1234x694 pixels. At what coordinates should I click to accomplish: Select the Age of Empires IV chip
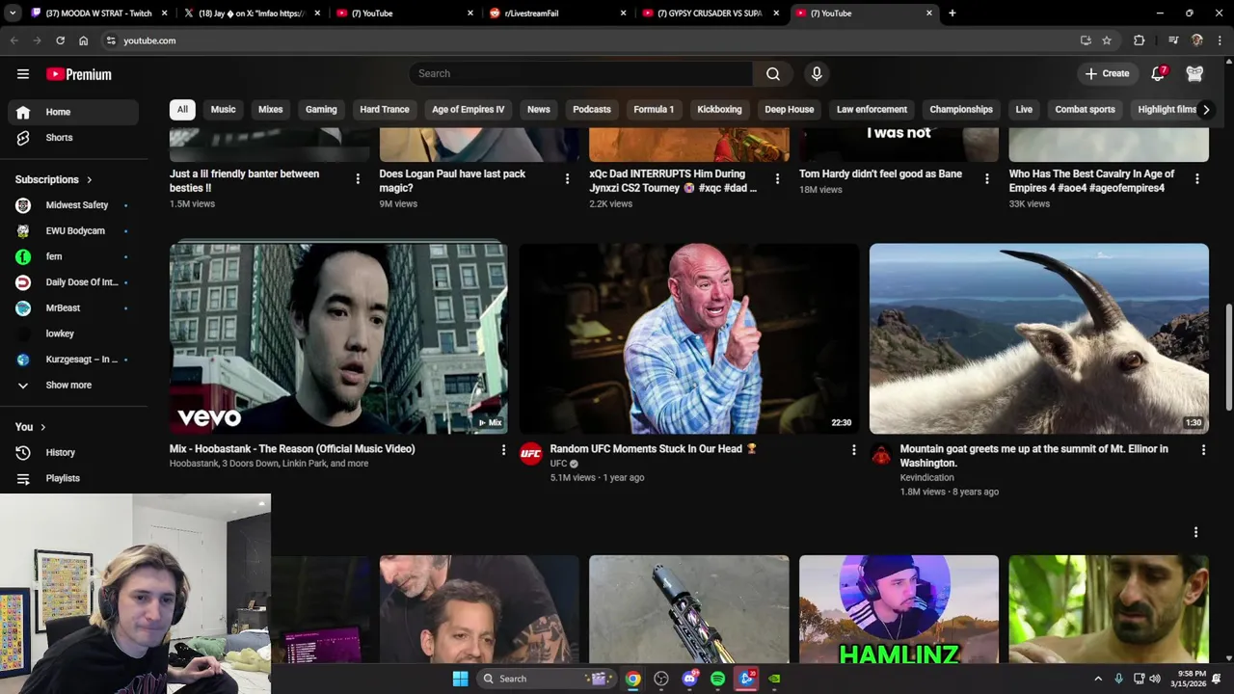point(468,110)
